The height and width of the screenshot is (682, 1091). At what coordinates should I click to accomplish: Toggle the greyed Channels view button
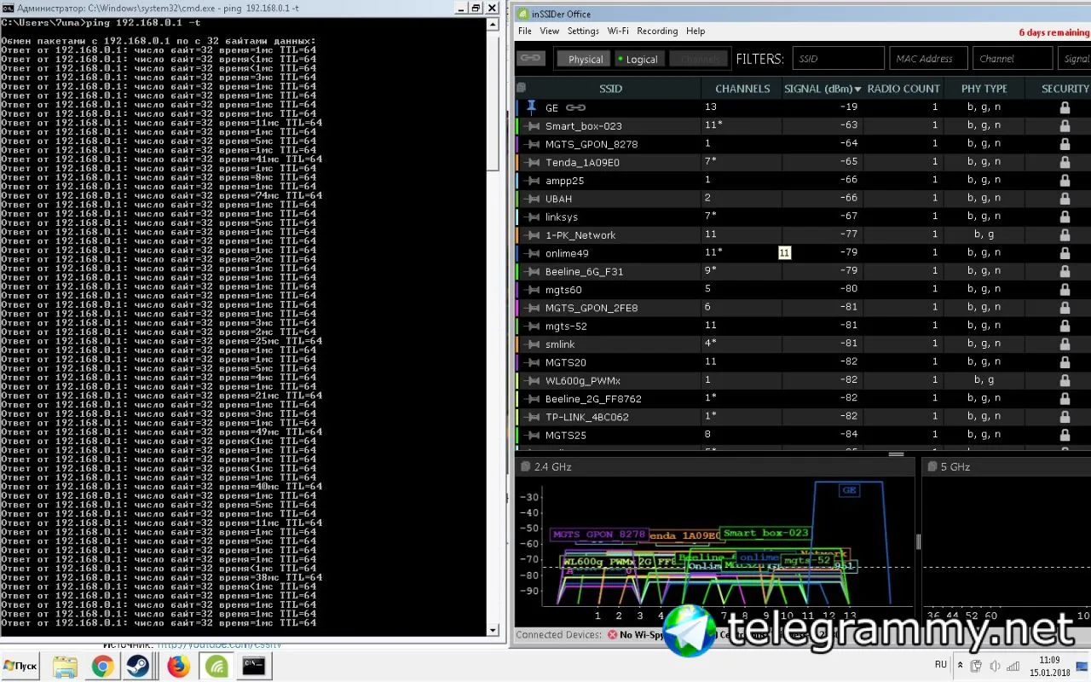click(x=699, y=59)
